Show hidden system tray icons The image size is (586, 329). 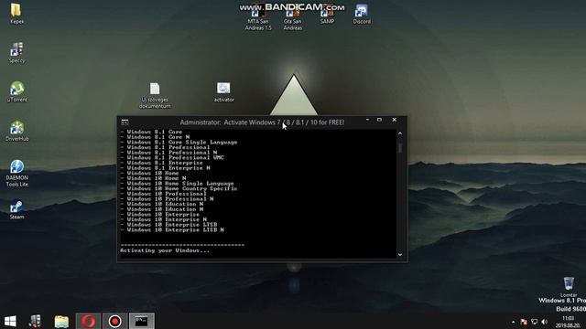pos(513,322)
